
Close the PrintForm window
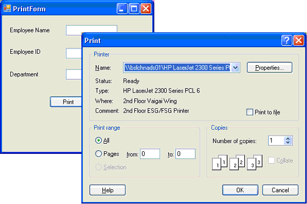[146, 9]
